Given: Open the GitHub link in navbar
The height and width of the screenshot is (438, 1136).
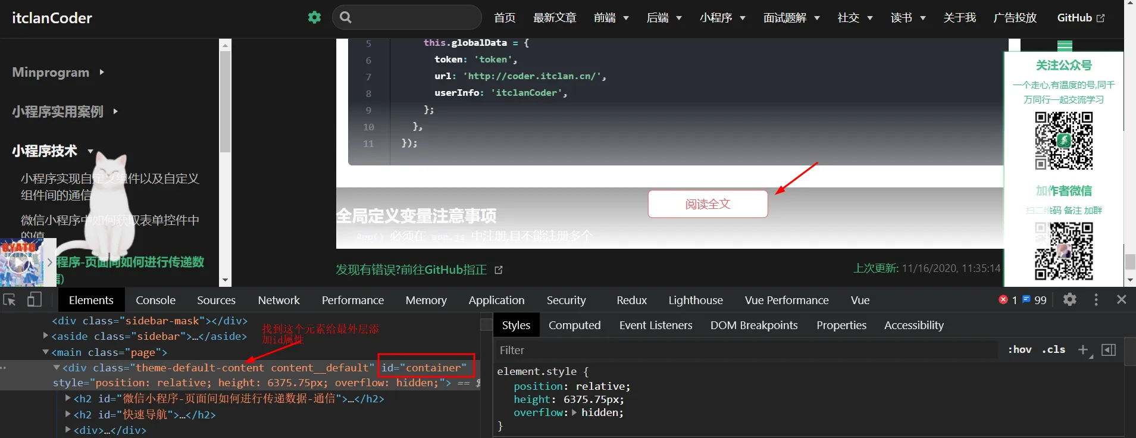Looking at the screenshot, I should [1081, 18].
